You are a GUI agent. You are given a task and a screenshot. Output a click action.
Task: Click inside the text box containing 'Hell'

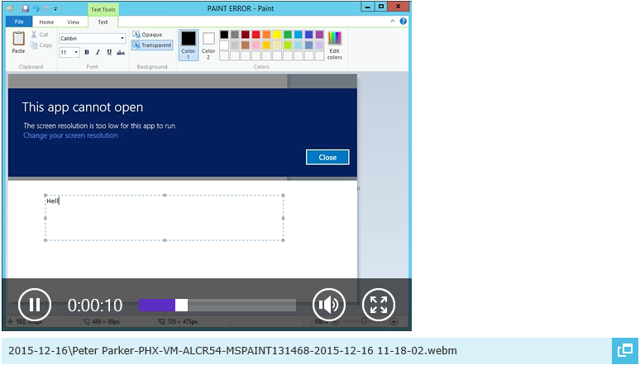pos(164,218)
